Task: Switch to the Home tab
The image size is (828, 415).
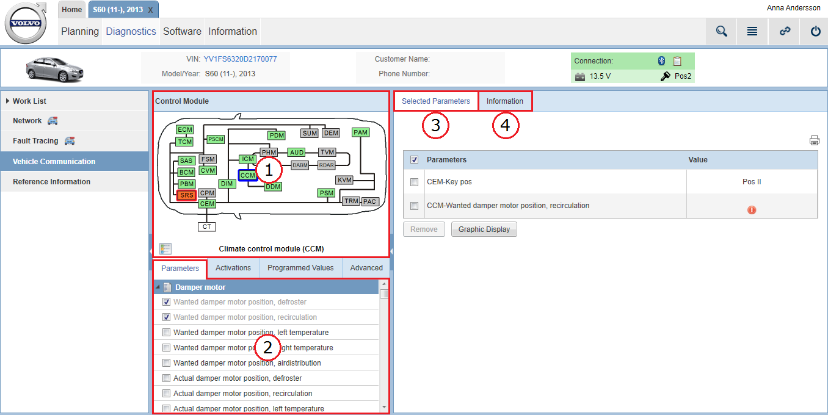Action: pyautogui.click(x=72, y=10)
